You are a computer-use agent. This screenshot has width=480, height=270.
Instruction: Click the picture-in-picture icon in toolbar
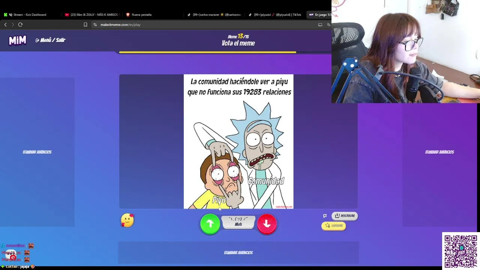click(320, 25)
